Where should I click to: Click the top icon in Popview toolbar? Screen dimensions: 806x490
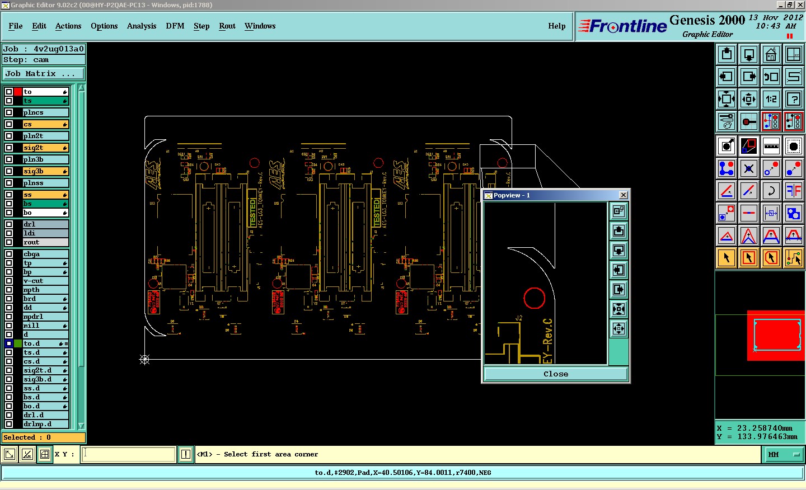tap(618, 211)
